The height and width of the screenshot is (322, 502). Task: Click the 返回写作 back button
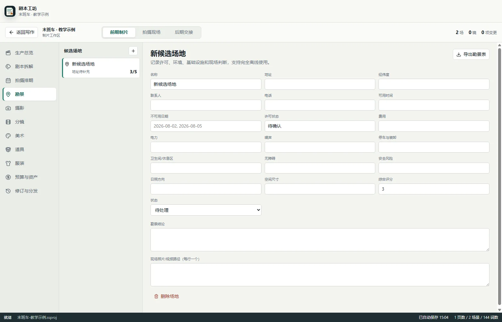(22, 32)
